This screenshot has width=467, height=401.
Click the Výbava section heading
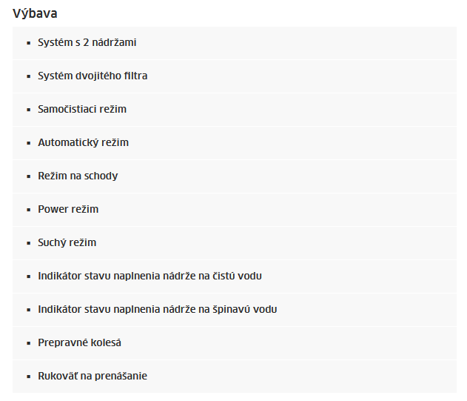[35, 14]
